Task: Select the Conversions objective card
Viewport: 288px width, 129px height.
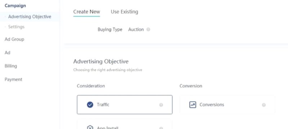Action: pyautogui.click(x=227, y=105)
